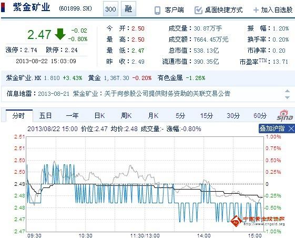
Task: Click the current price 2.47
Action: pos(39,35)
